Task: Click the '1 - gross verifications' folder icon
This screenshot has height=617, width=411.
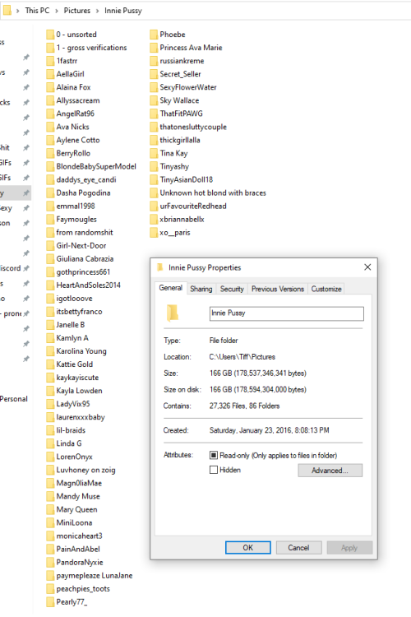Action: (x=50, y=48)
